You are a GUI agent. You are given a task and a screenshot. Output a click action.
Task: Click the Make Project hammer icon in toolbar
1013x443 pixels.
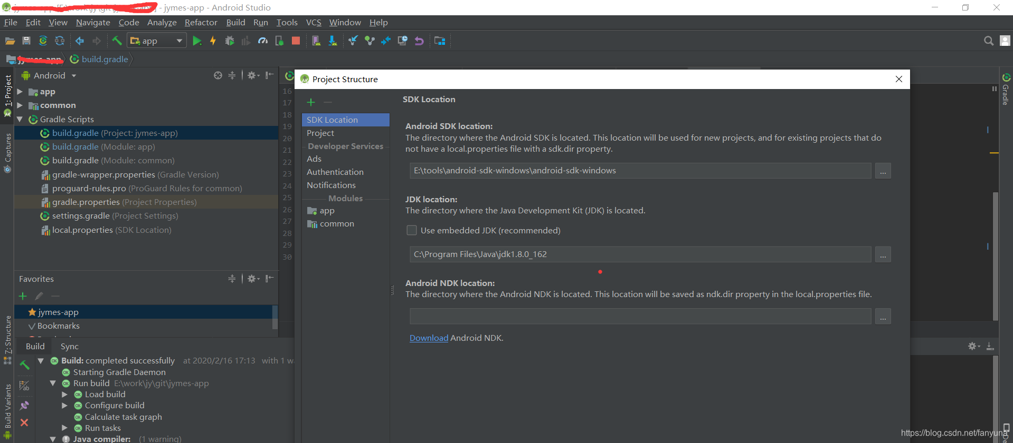pos(117,41)
